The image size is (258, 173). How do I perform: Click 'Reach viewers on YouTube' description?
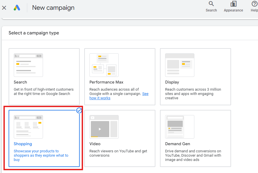click(118, 153)
